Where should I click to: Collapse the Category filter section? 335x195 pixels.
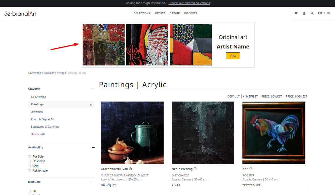tap(93, 89)
